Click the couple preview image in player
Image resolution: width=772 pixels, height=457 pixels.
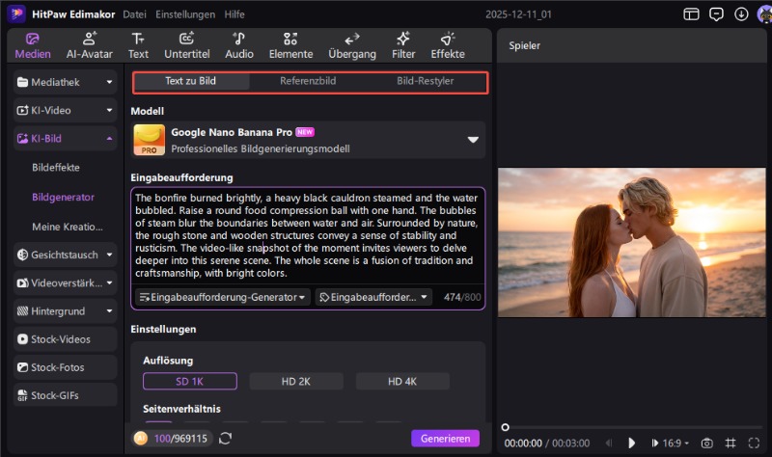point(632,243)
